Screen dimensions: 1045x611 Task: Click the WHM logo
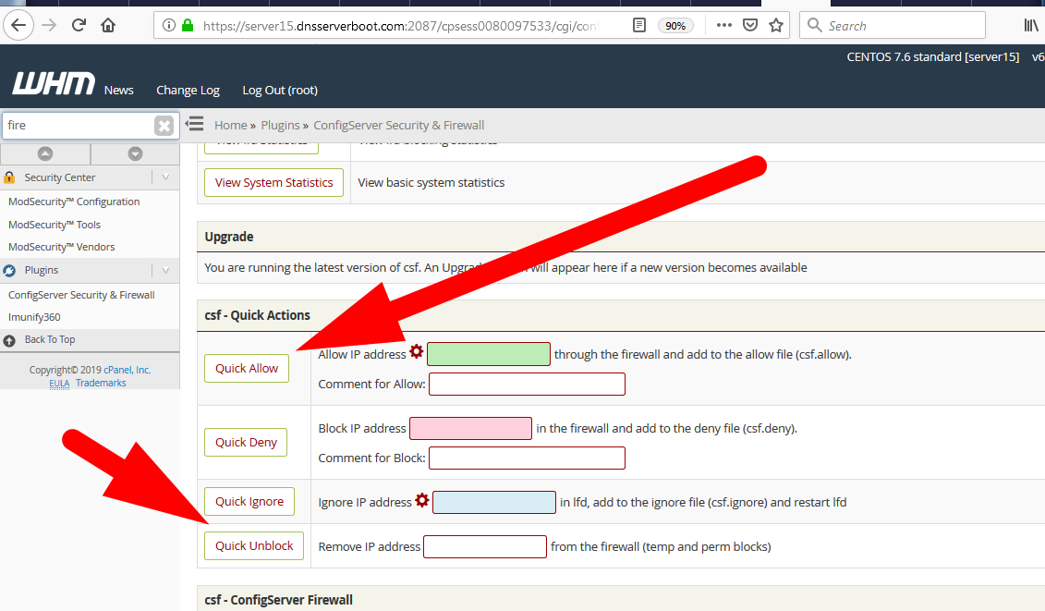pos(54,83)
